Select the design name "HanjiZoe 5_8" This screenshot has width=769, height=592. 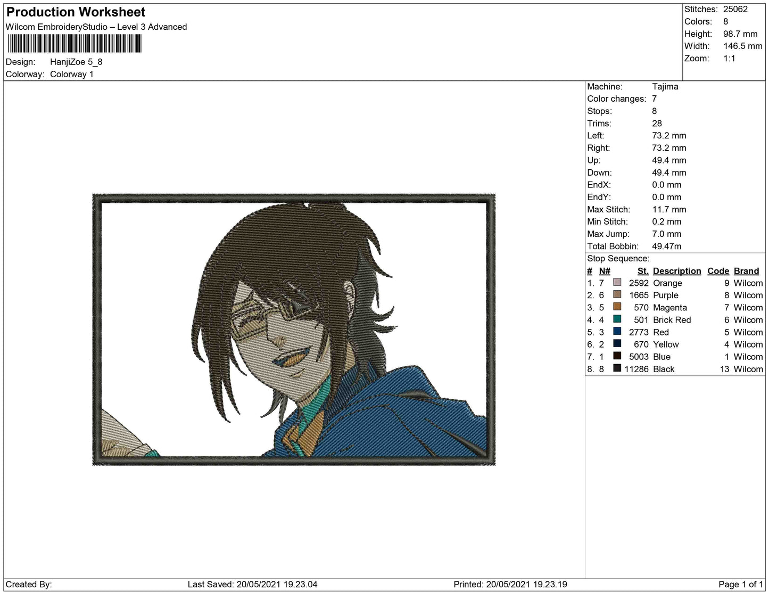(76, 62)
